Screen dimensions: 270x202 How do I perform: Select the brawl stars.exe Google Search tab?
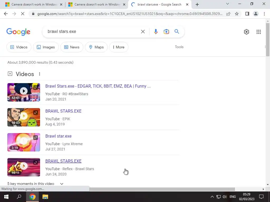click(x=160, y=4)
